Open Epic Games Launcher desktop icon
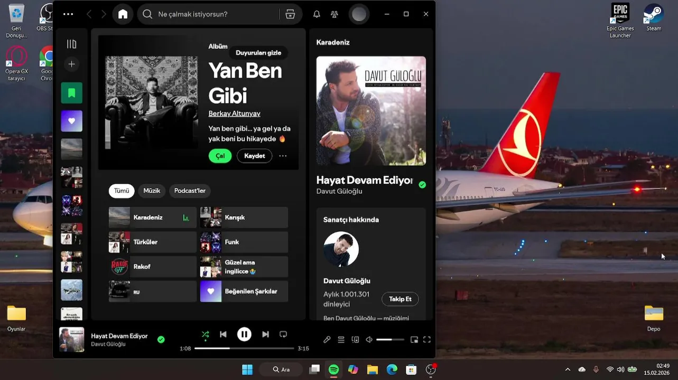The image size is (678, 380). coord(620,21)
